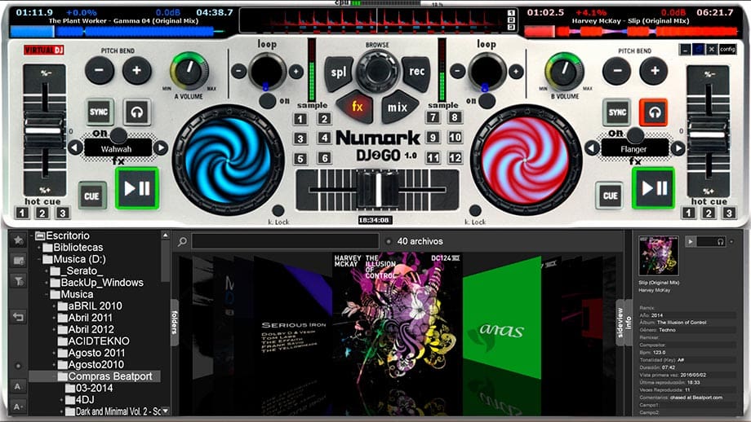Increase deck A loop length

tap(296, 71)
